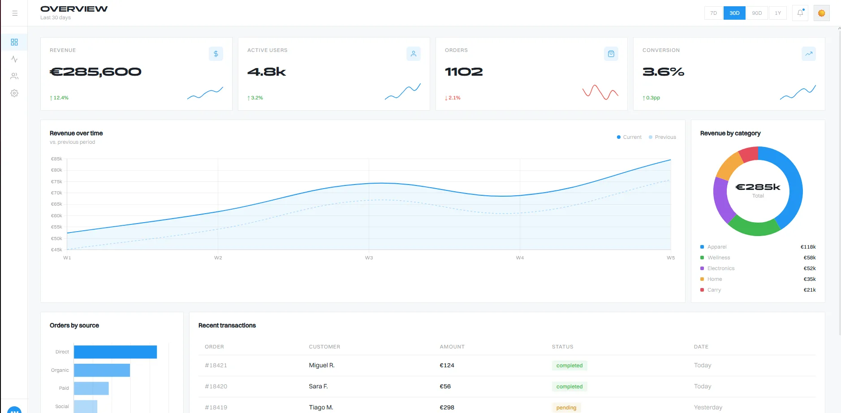Click the completed badge for order #18420

click(x=569, y=387)
